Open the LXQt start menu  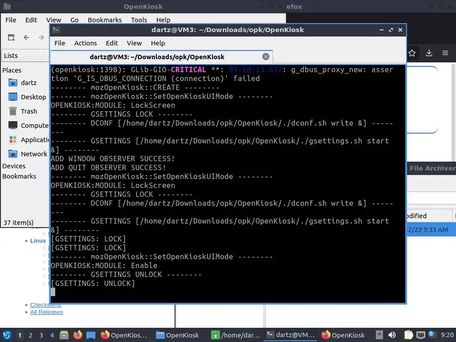[7, 335]
